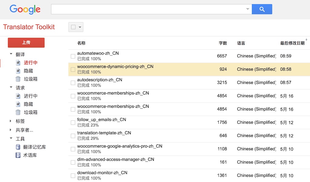The height and width of the screenshot is (182, 310).
Task: Click the Google logo
Action: pyautogui.click(x=25, y=9)
